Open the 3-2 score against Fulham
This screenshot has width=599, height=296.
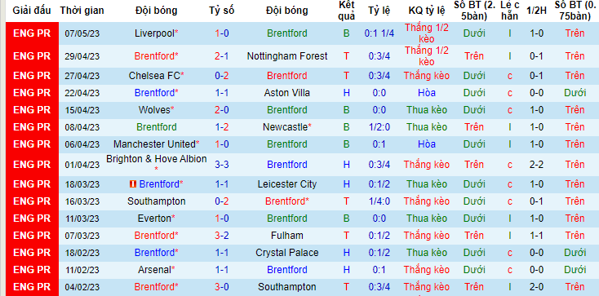(x=222, y=236)
